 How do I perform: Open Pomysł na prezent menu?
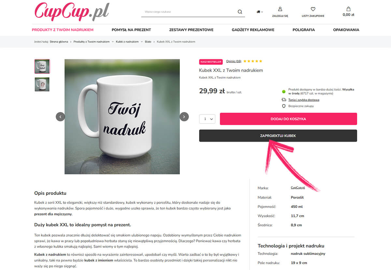point(131,30)
